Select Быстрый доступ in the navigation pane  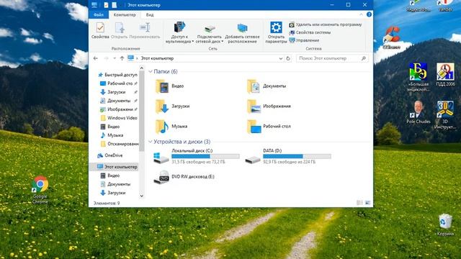point(117,75)
